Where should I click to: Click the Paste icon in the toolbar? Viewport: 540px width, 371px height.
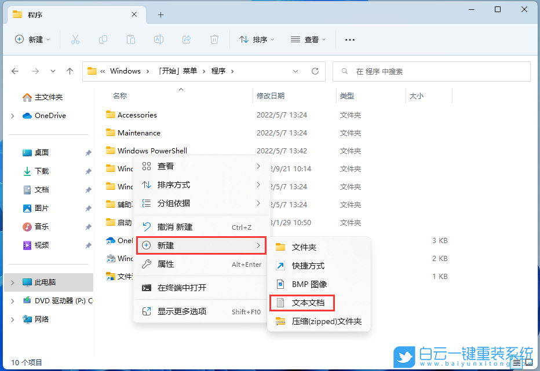(x=130, y=39)
